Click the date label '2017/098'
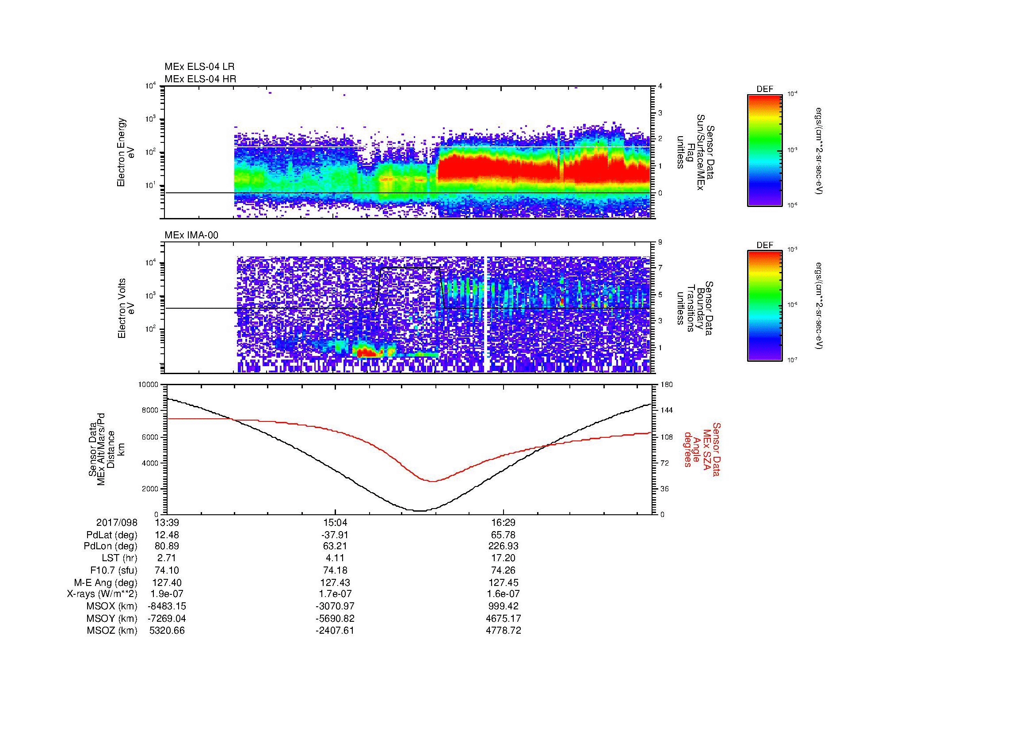Screen dimensions: 1034x731 coord(117,522)
